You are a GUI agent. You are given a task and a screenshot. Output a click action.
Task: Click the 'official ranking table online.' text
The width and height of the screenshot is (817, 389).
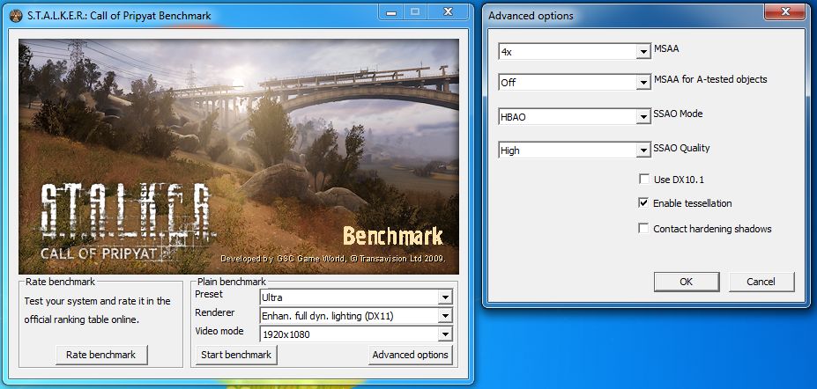(x=82, y=319)
